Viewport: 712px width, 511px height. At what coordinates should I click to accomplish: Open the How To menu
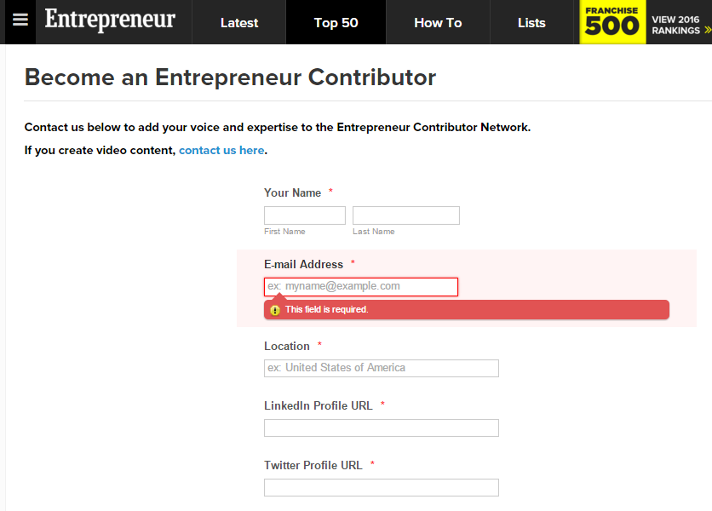[438, 23]
